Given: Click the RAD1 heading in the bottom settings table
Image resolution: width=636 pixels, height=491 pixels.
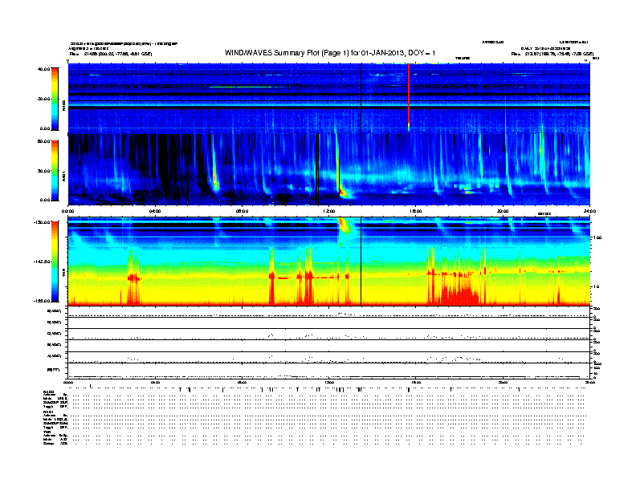Looking at the screenshot, I should pyautogui.click(x=48, y=412).
